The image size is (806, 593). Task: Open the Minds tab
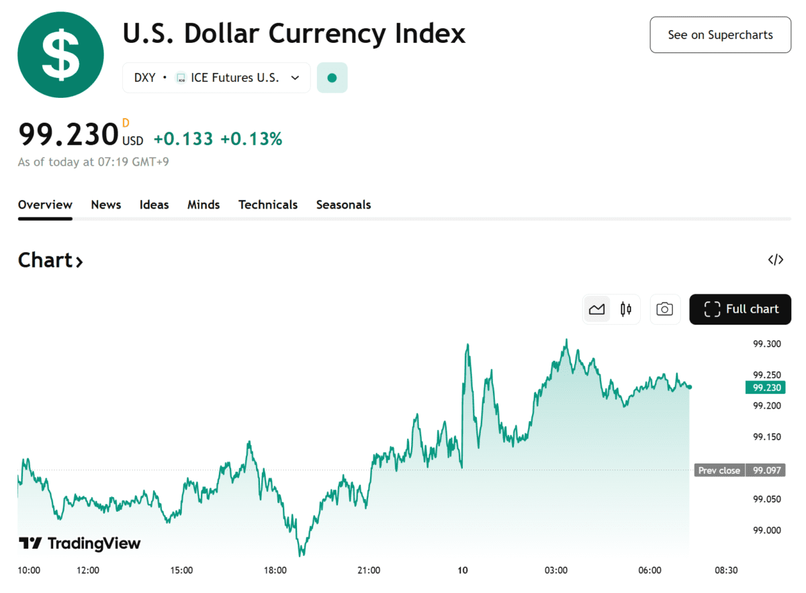pyautogui.click(x=204, y=205)
